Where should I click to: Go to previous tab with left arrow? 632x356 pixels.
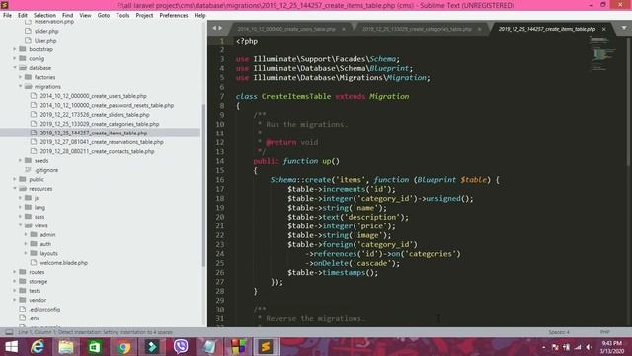coord(214,28)
